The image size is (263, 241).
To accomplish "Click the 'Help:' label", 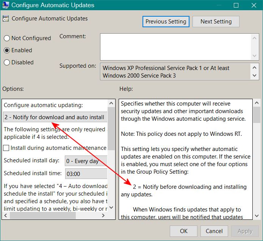I will pos(126,89).
